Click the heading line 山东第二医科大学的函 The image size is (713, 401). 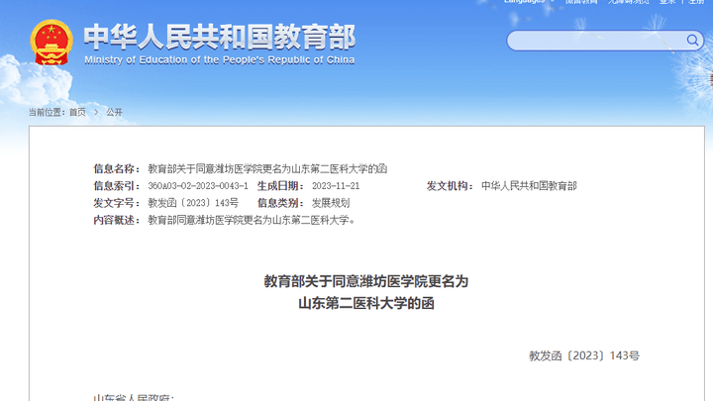tap(366, 303)
